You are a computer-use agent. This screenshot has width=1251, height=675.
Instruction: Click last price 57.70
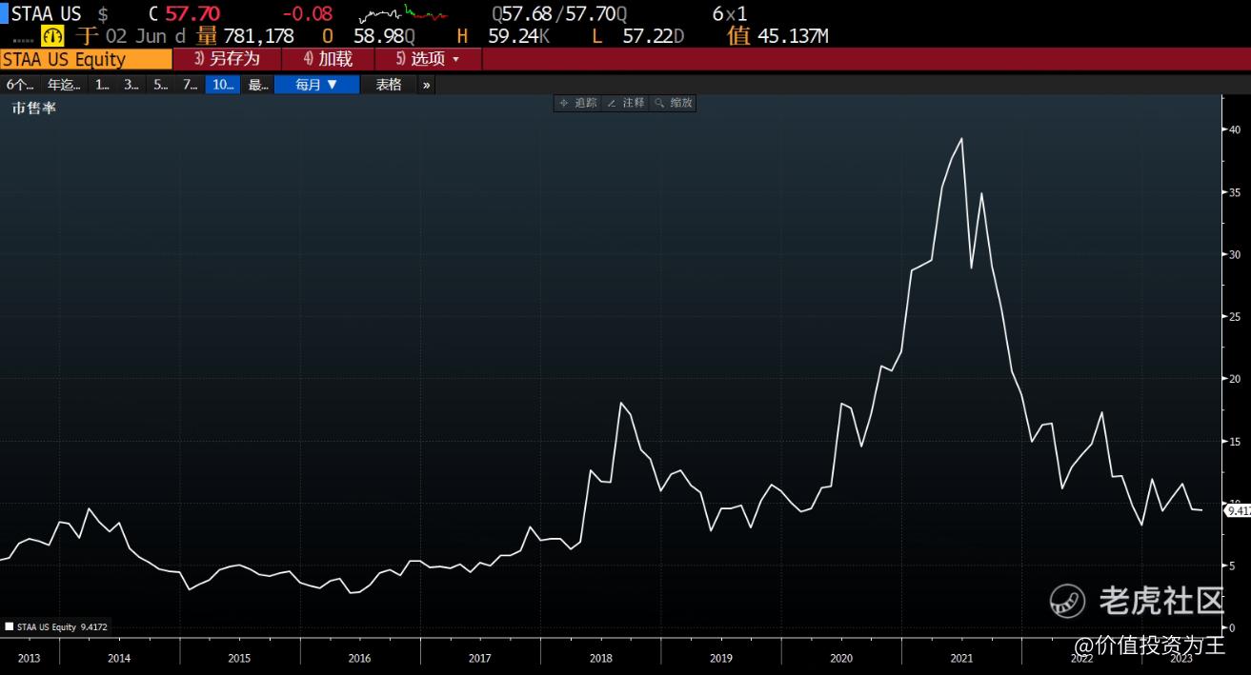point(192,14)
